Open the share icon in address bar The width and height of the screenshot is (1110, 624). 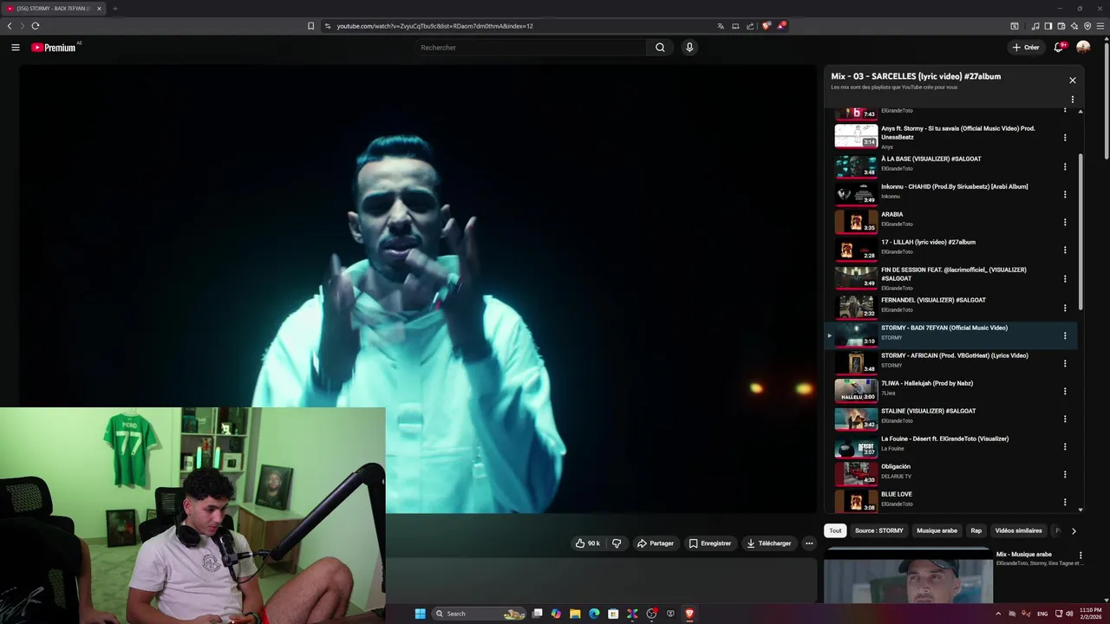click(x=750, y=26)
